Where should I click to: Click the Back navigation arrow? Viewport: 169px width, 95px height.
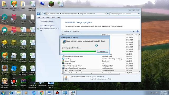point(38,14)
